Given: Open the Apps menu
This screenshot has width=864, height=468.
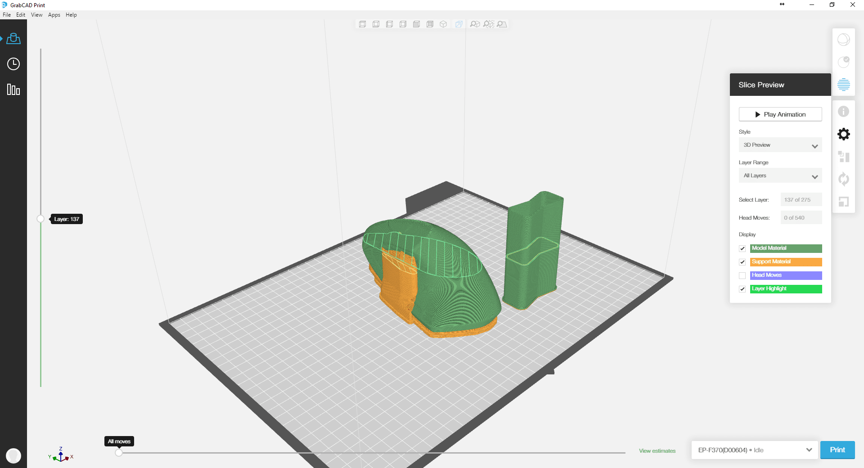Looking at the screenshot, I should point(54,15).
